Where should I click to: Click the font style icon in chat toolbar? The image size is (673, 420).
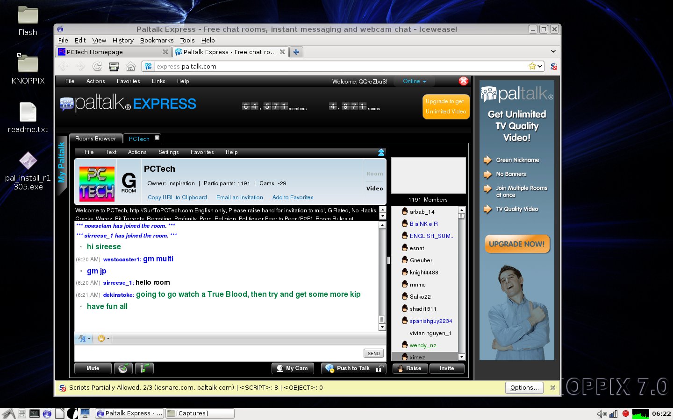click(x=82, y=338)
